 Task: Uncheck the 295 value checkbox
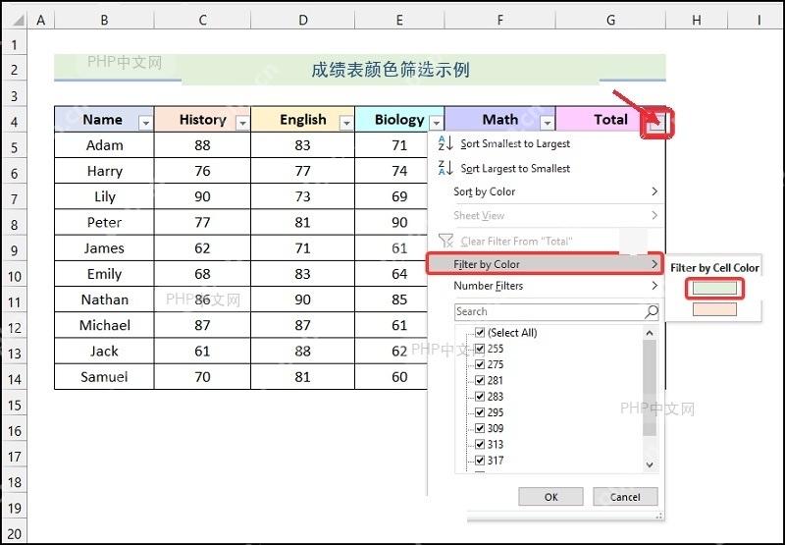(480, 412)
